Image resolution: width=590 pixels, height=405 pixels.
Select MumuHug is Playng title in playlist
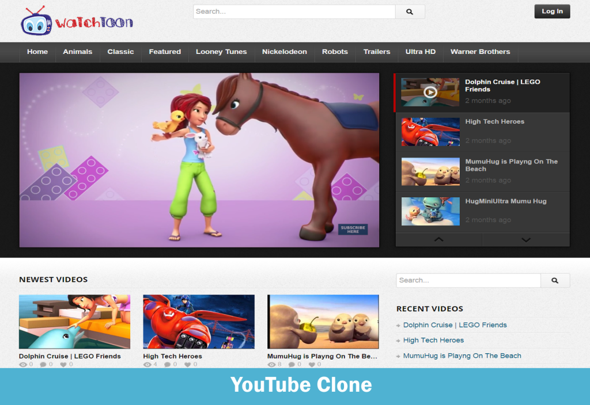pyautogui.click(x=512, y=165)
